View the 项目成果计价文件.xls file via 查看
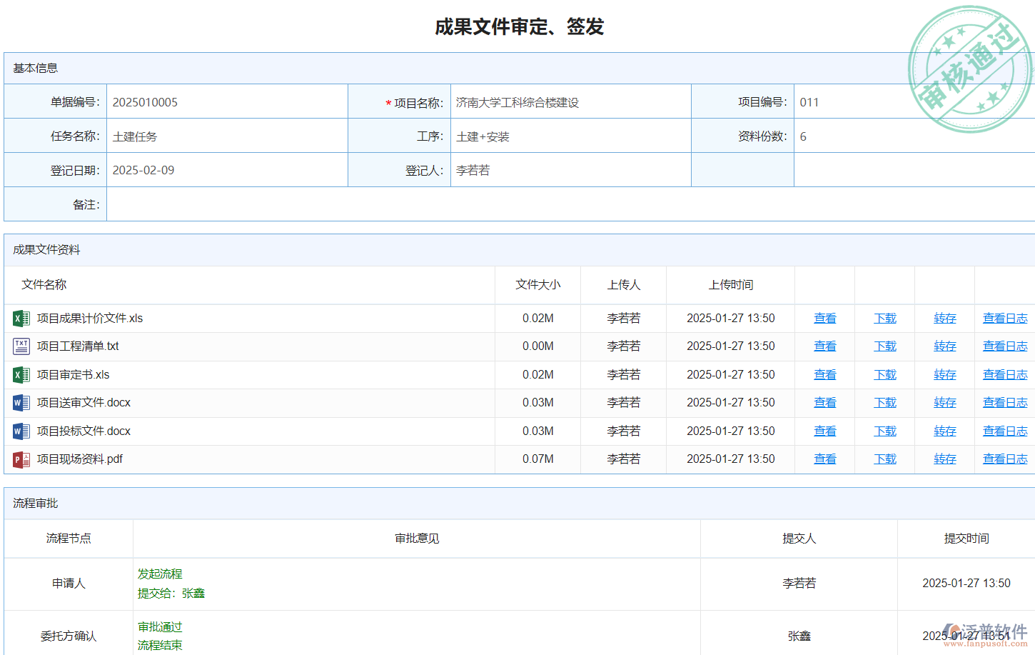 824,319
